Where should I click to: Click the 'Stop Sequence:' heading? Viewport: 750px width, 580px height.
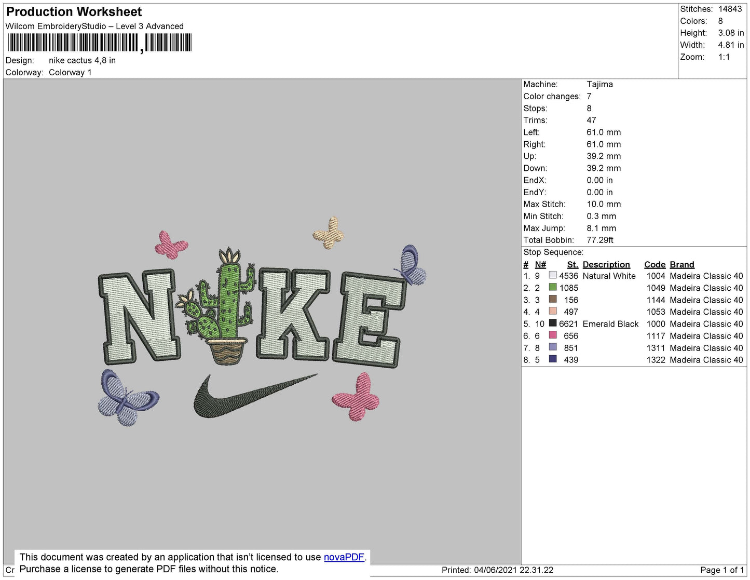tap(553, 252)
